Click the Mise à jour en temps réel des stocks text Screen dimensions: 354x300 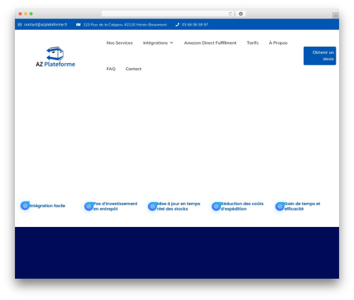(178, 206)
